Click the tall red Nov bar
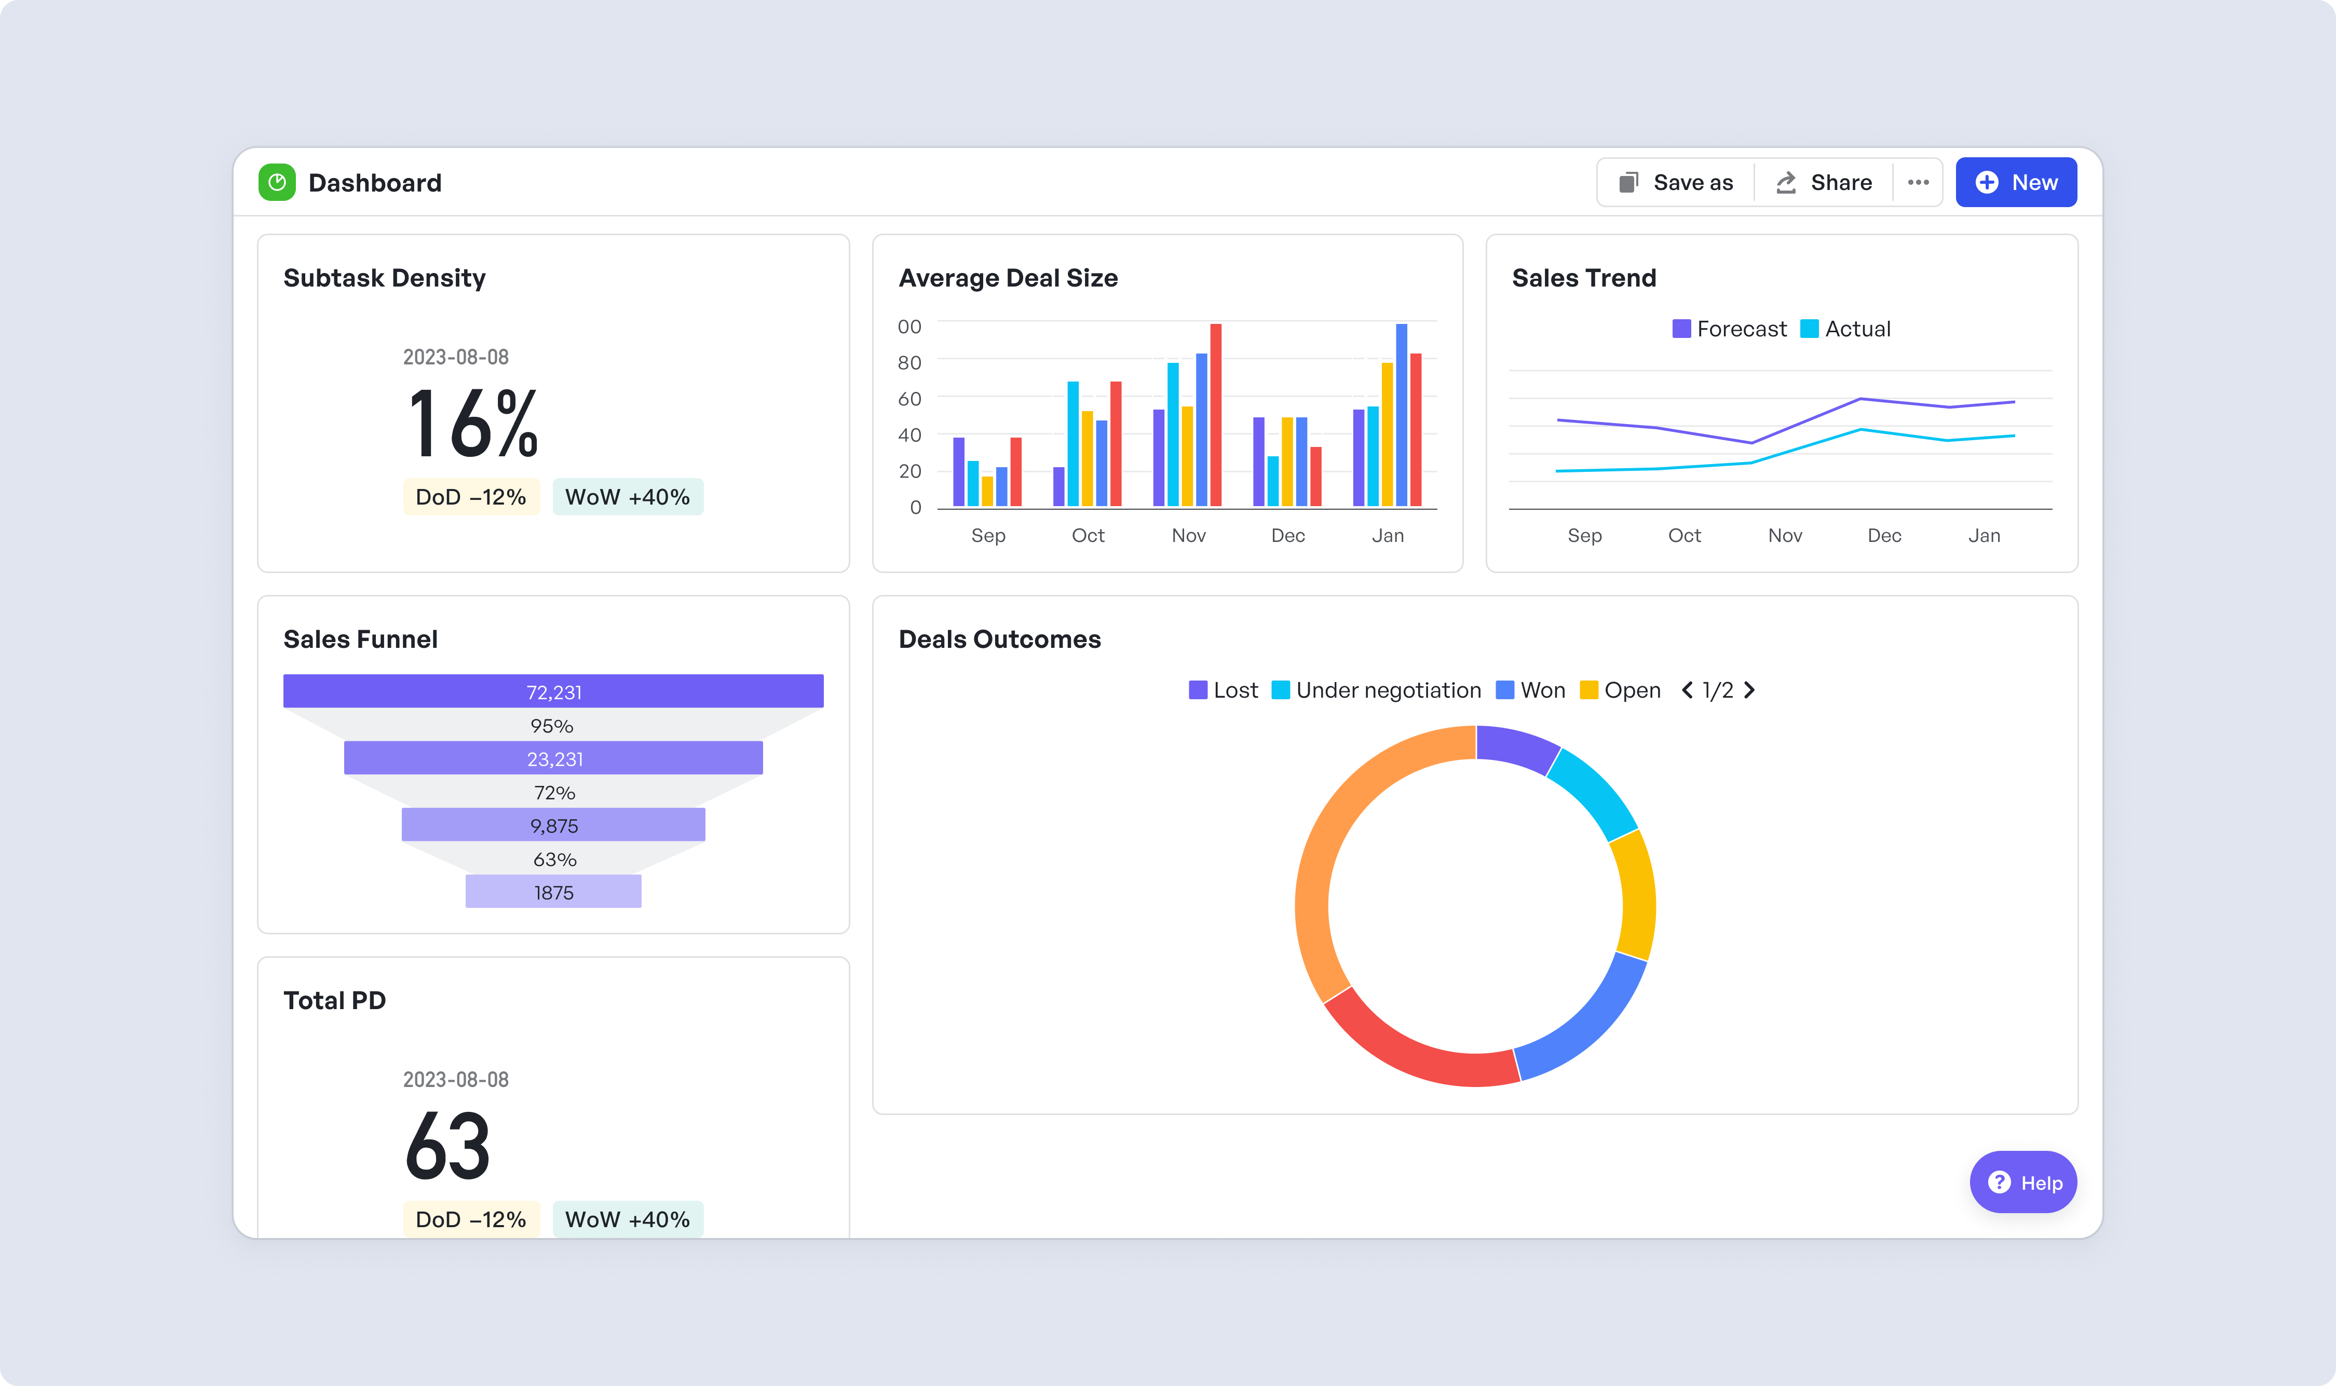 coord(1215,416)
